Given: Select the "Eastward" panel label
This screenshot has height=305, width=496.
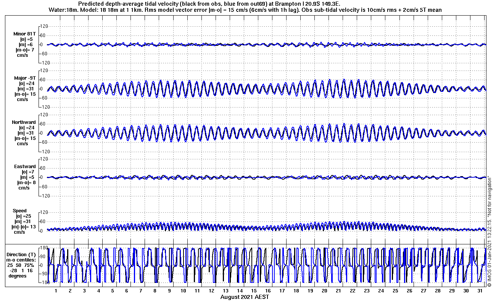Looking at the screenshot, I should point(25,167).
